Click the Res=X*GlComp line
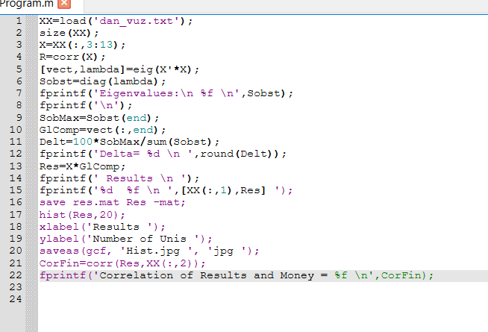Screen dimensions: 488x332 tap(82, 166)
